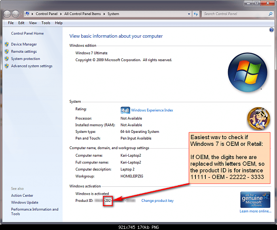This screenshot has width=277, height=230.
Task: Click the Back navigation arrow button
Action: tap(7, 14)
